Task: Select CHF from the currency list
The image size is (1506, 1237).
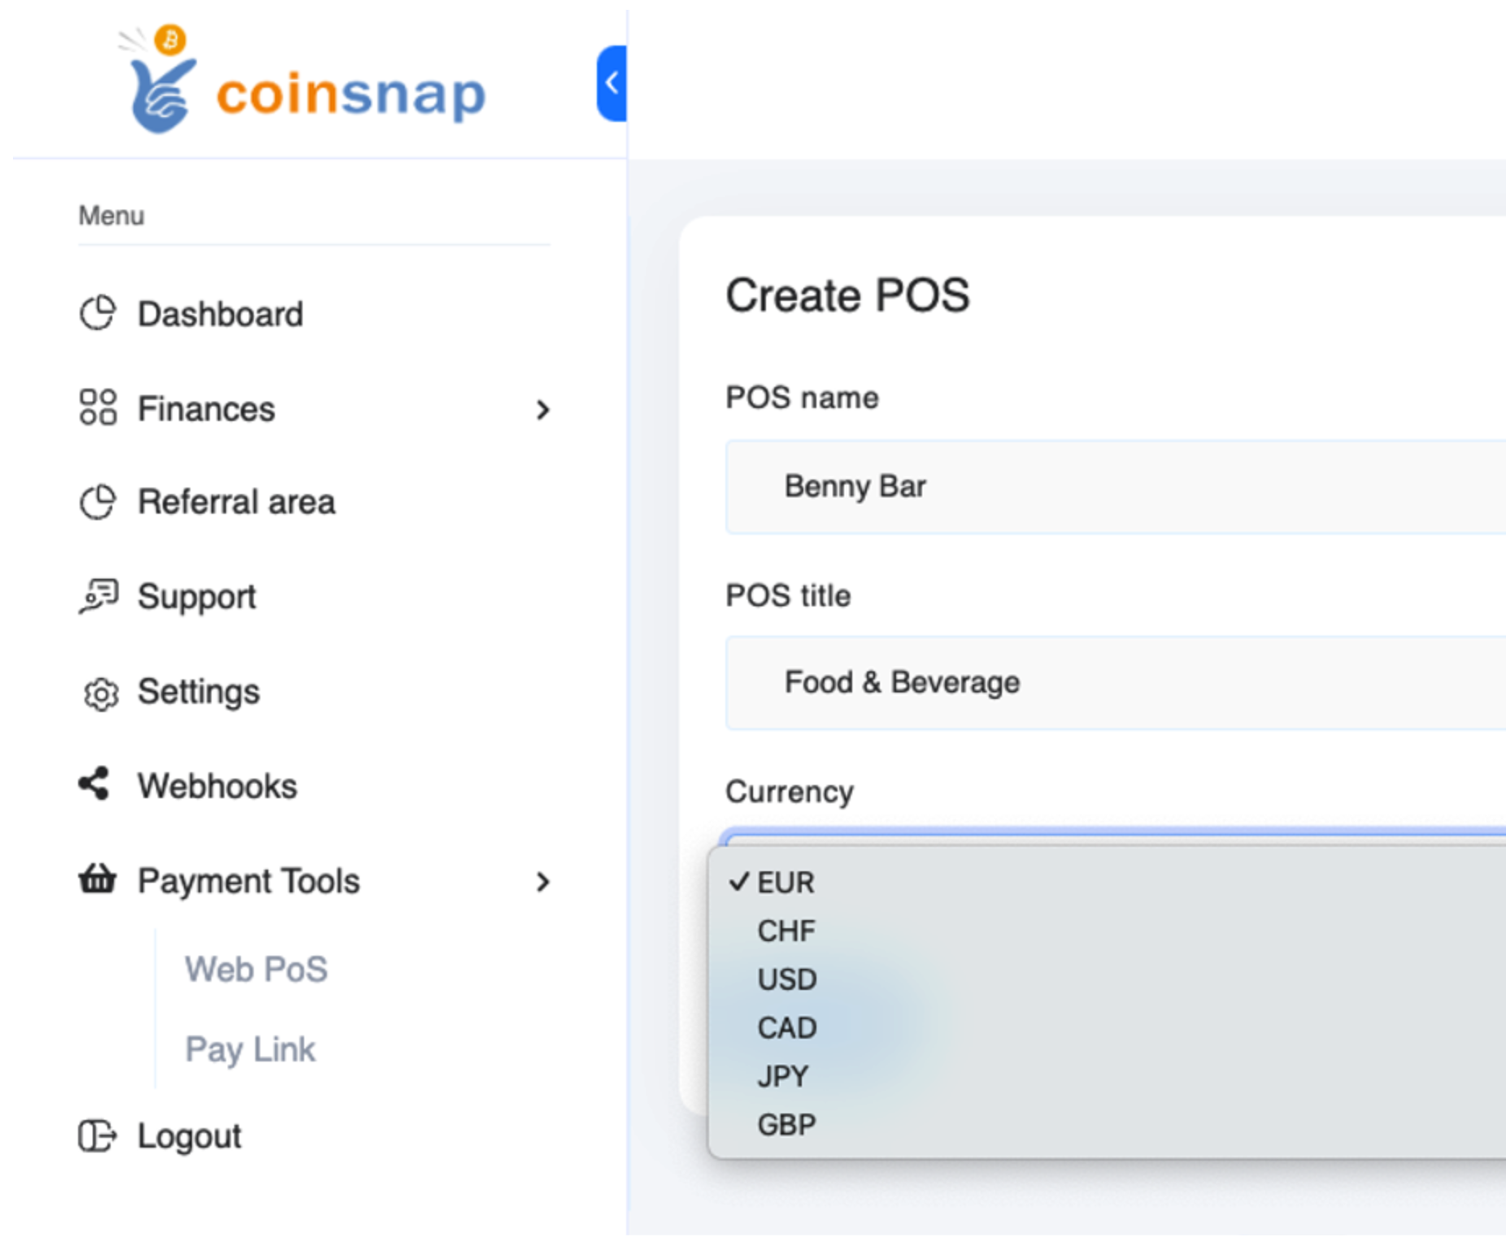Action: [x=786, y=931]
